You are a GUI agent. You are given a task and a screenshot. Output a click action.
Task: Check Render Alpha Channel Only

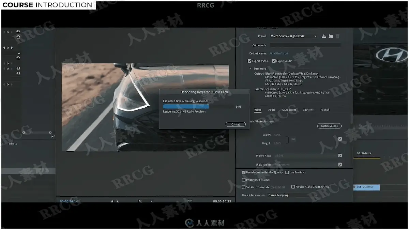coord(293,187)
